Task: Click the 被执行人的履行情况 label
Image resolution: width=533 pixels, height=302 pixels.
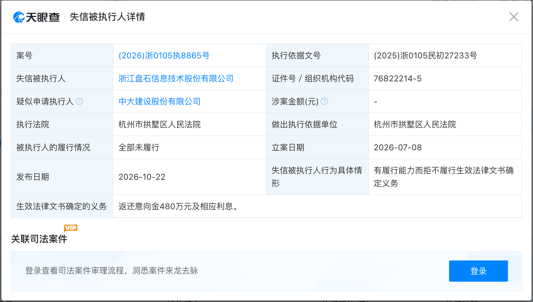Action: point(53,148)
